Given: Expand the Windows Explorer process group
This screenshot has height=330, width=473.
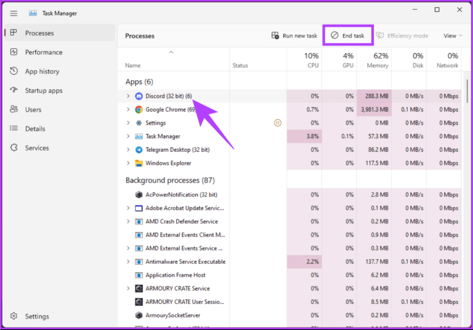Looking at the screenshot, I should [128, 163].
